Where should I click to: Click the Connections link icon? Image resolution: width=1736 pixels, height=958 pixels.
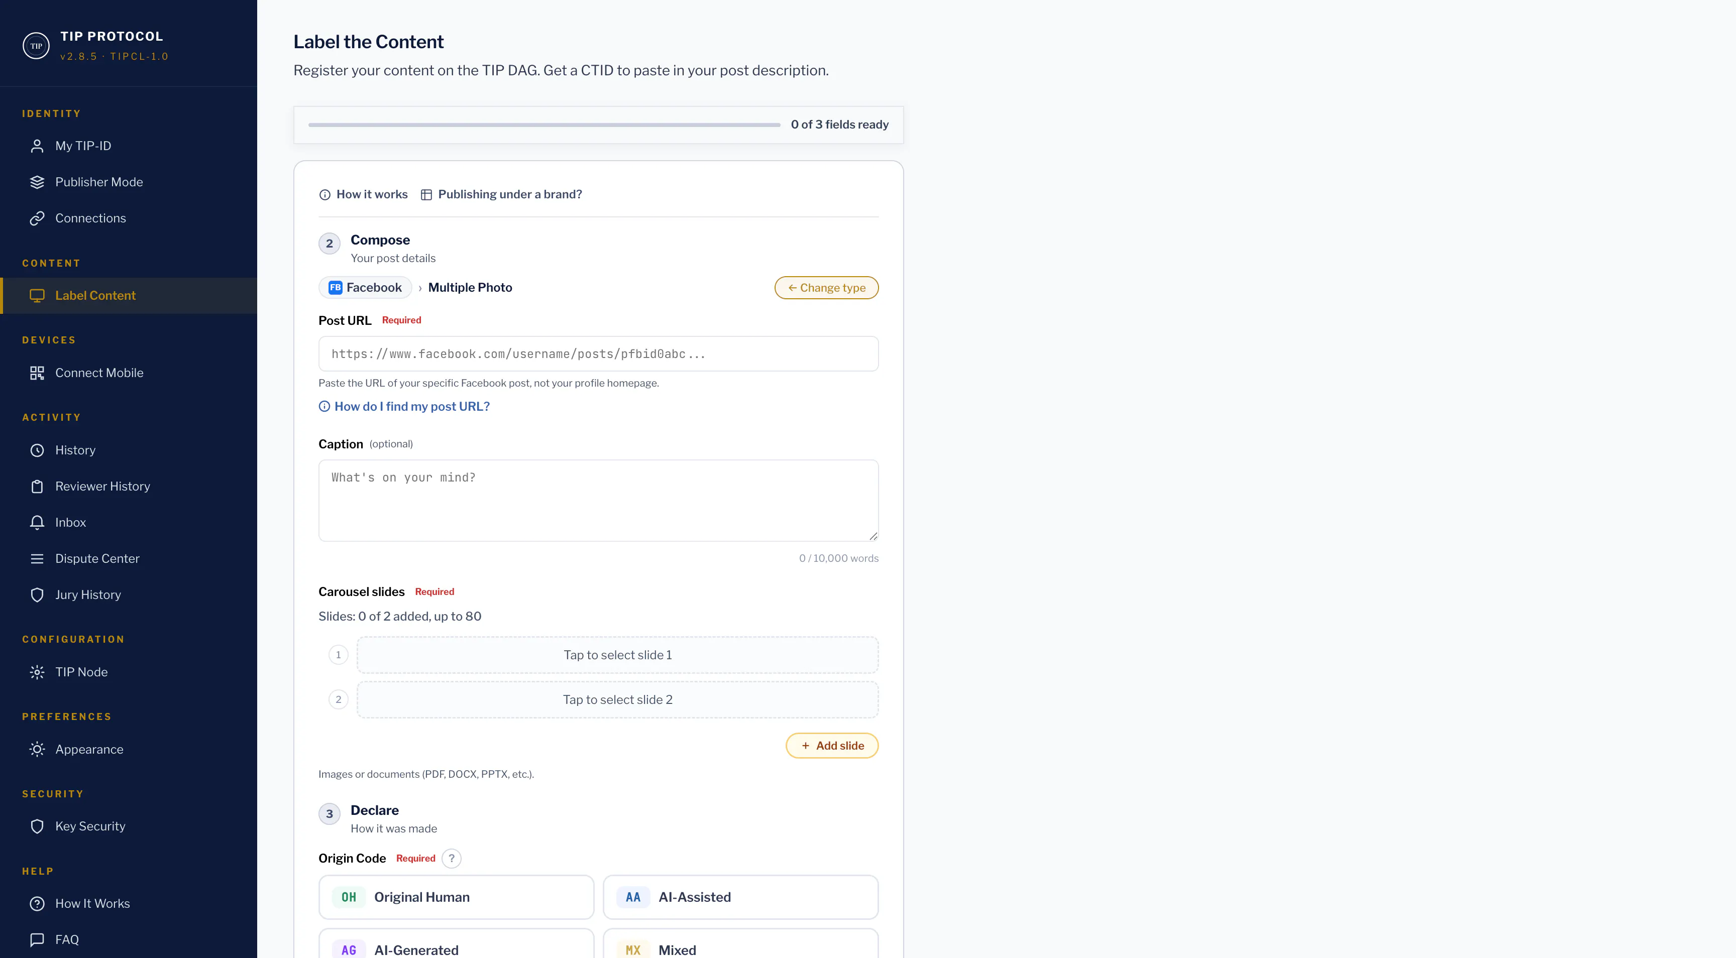pyautogui.click(x=37, y=218)
